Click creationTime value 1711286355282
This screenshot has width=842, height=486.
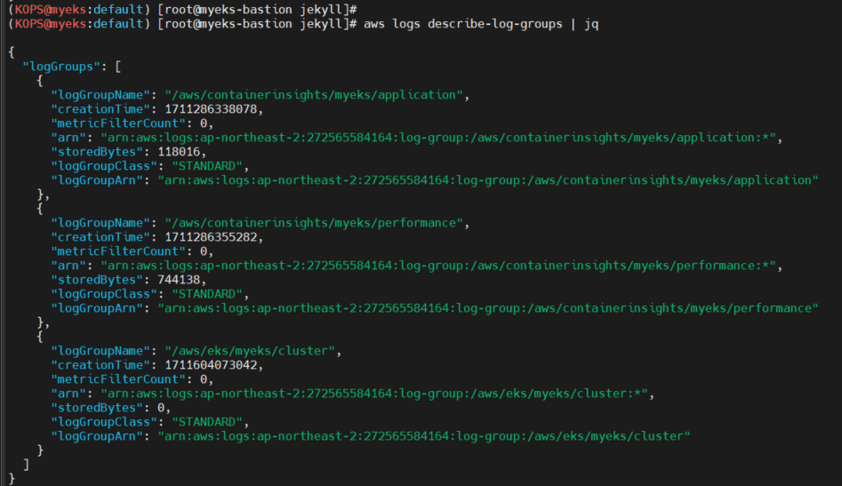tap(214, 237)
